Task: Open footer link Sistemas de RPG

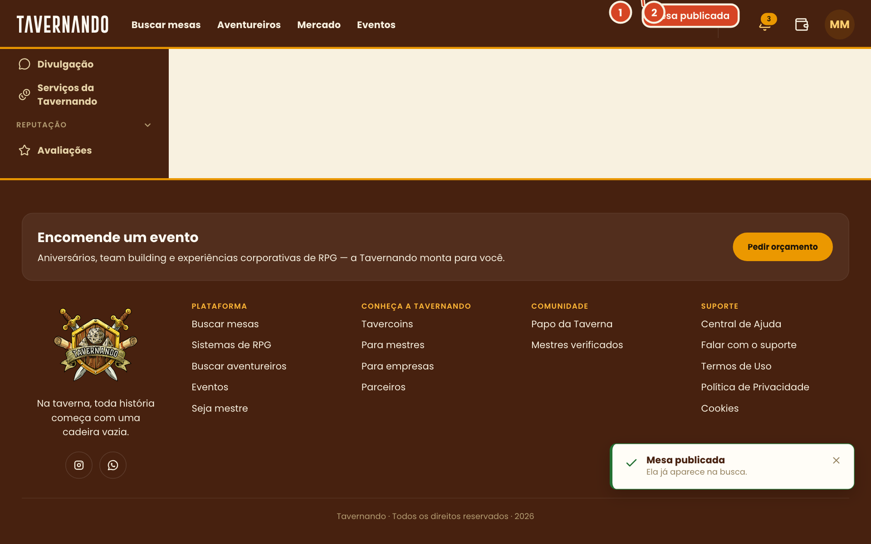Action: point(231,345)
